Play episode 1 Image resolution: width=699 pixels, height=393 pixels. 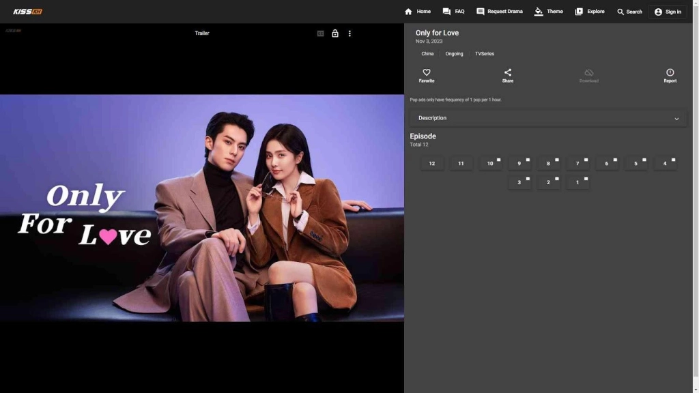(x=577, y=182)
